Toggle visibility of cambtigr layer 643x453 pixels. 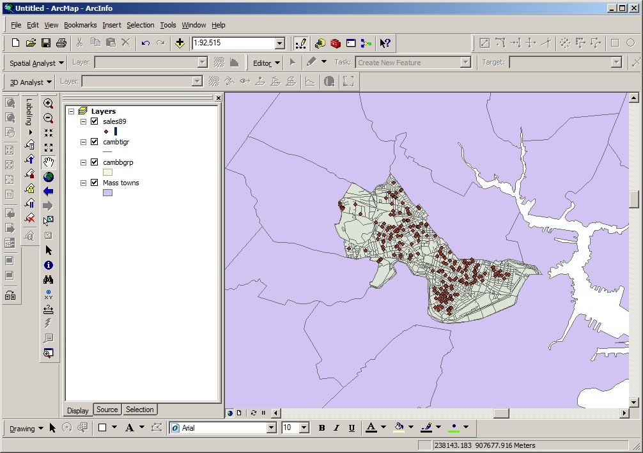tap(95, 142)
